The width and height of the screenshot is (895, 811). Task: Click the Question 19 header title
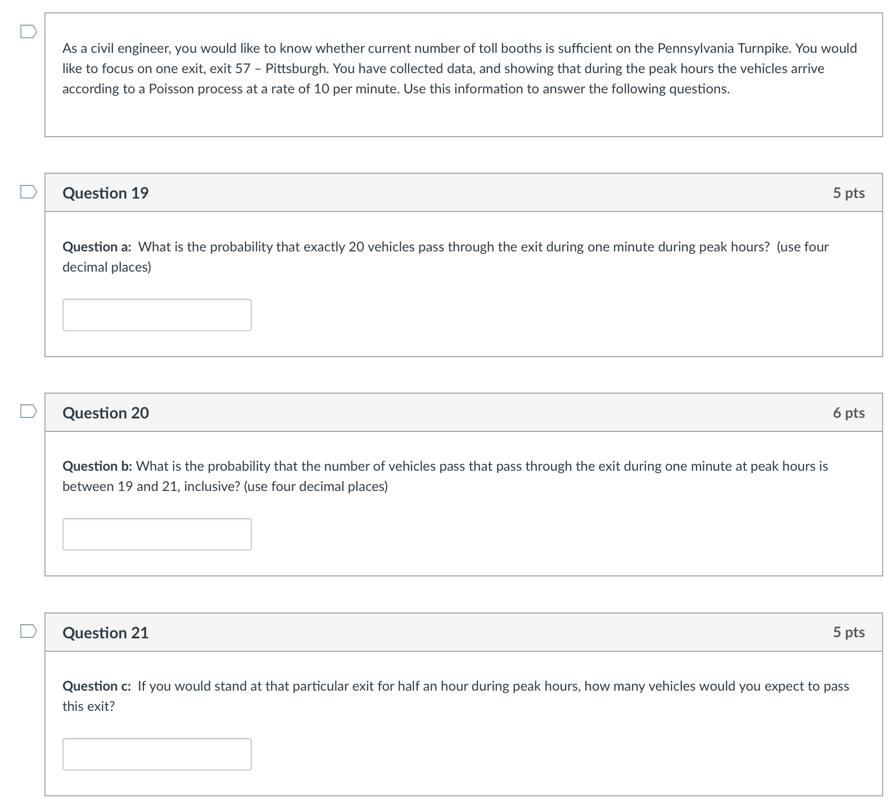(106, 193)
